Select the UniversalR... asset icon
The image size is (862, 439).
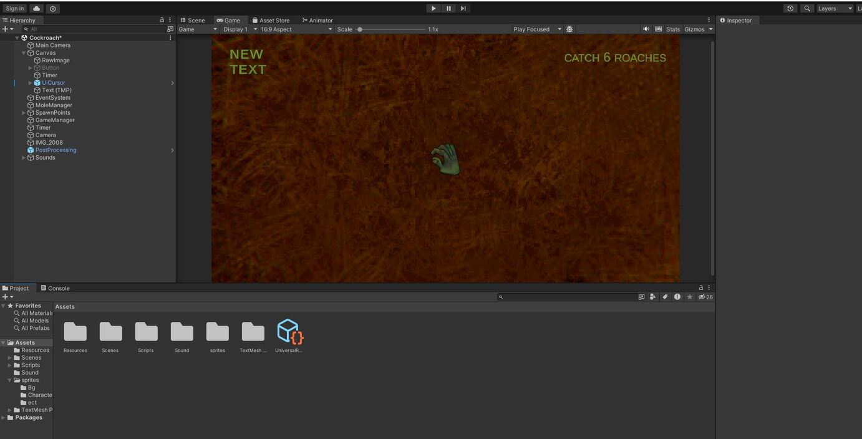pyautogui.click(x=290, y=331)
